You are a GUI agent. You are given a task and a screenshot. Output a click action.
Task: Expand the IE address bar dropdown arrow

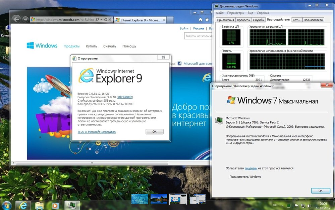tap(102, 20)
